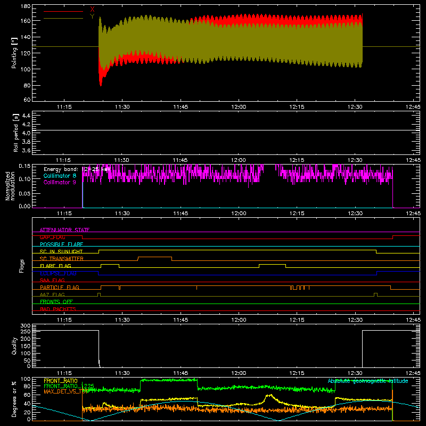Click the BAD_PACKETS flag label
This screenshot has width=426, height=426.
[x=58, y=309]
